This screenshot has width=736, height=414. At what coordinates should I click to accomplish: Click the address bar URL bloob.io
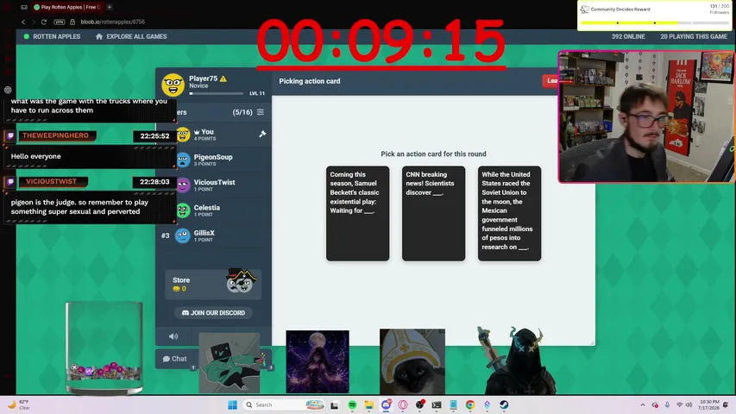pyautogui.click(x=113, y=22)
